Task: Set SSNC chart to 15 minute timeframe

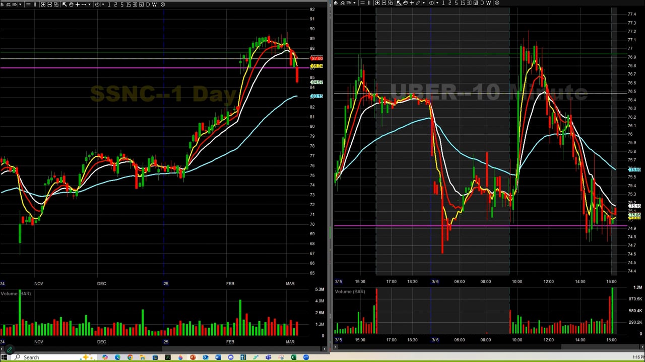Action: click(x=128, y=5)
